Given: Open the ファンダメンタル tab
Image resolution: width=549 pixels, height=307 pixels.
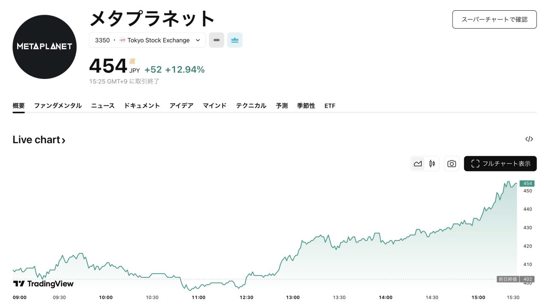Looking at the screenshot, I should tap(58, 105).
